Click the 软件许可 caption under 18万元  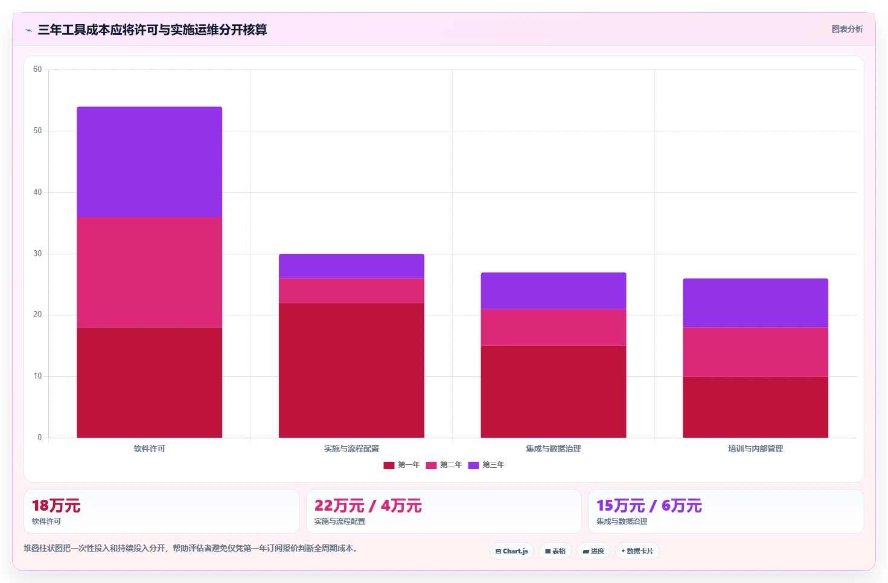point(46,522)
